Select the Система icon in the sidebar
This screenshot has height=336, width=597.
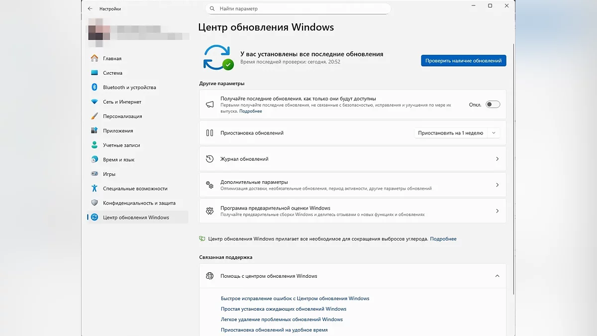pyautogui.click(x=95, y=73)
